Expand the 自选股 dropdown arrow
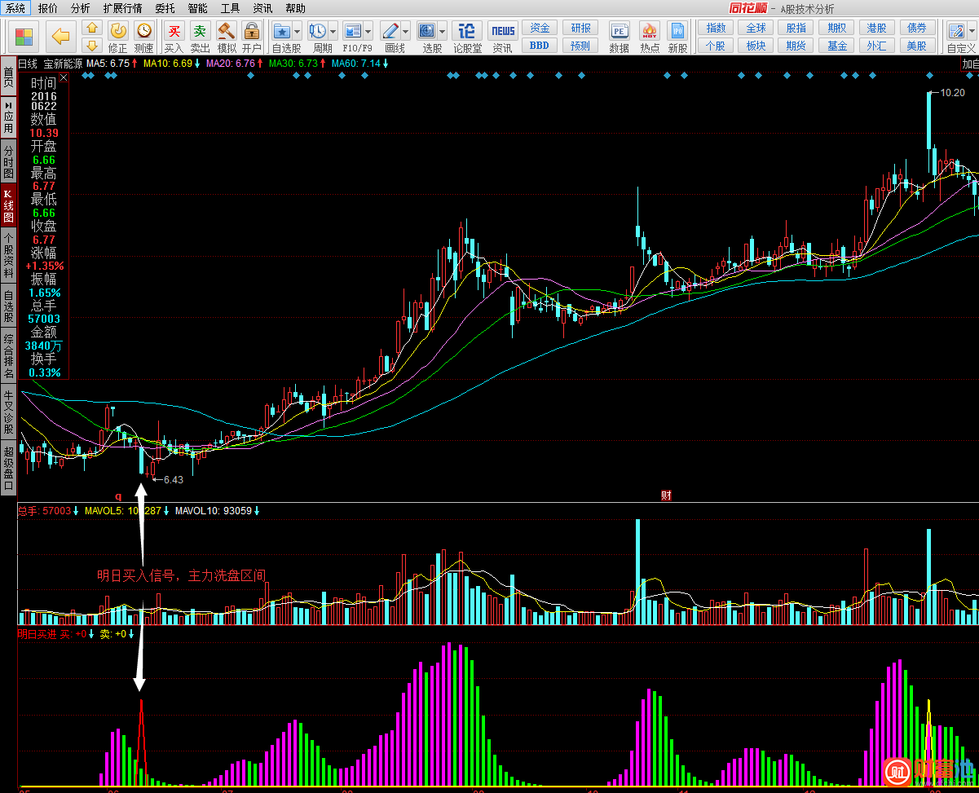The height and width of the screenshot is (793, 979). click(297, 32)
